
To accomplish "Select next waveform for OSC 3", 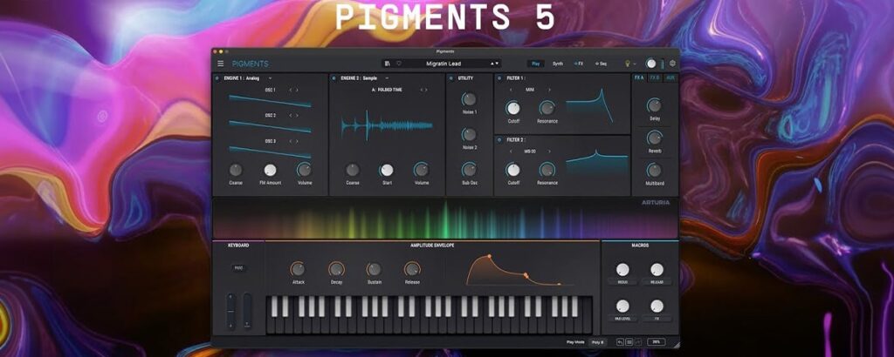I will tap(297, 141).
